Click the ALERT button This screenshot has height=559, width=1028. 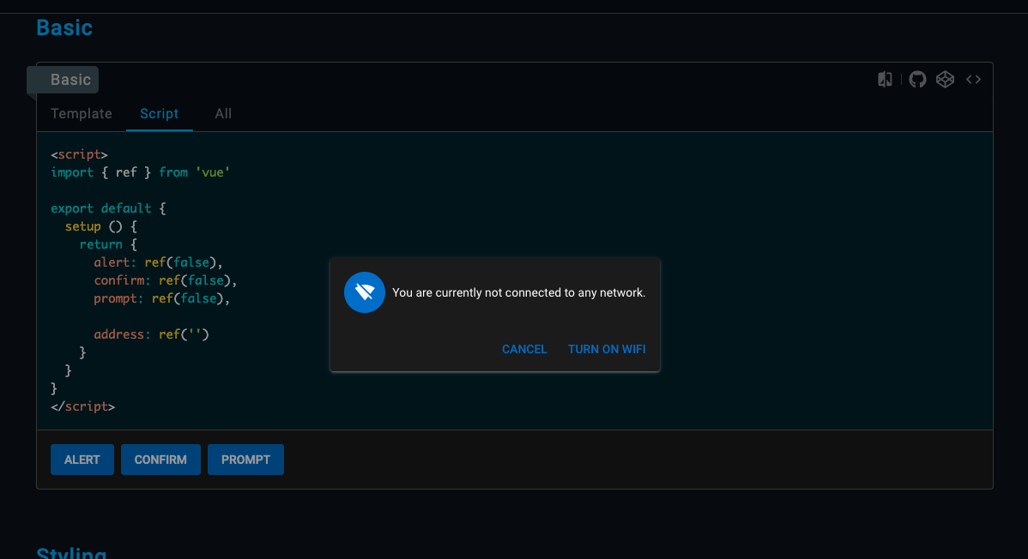point(82,460)
